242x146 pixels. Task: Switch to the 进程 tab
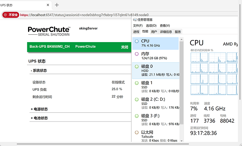click(136, 32)
